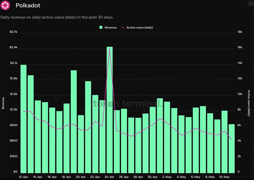Select the 1 May revenue bar
Screen dimensions: 254x180
[160, 136]
